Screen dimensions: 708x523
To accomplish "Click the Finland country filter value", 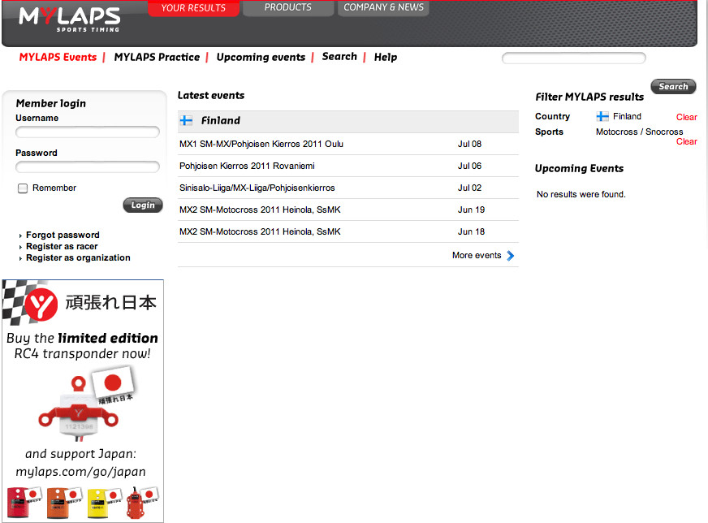I will click(627, 116).
